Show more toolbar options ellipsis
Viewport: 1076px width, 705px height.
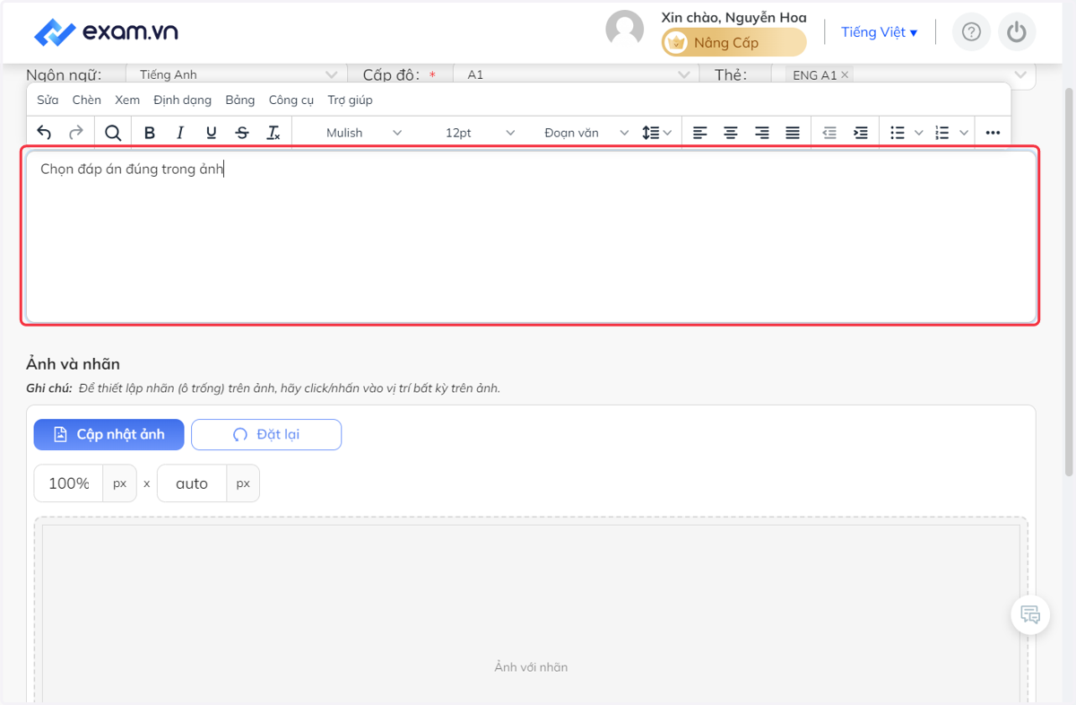pyautogui.click(x=993, y=133)
